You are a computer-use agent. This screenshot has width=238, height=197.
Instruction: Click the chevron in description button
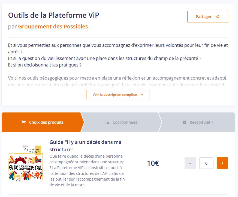point(142,95)
